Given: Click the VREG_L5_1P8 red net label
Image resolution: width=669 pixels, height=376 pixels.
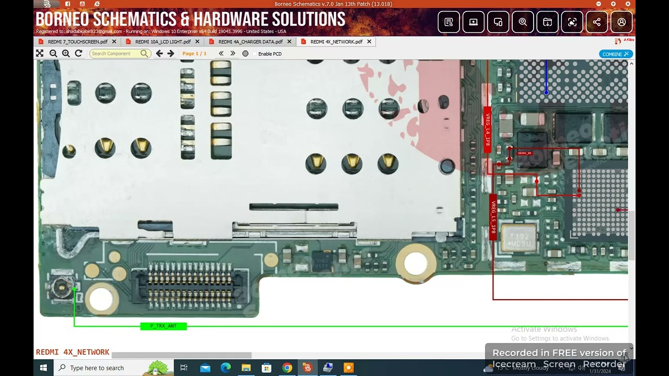Looking at the screenshot, I should point(493,217).
